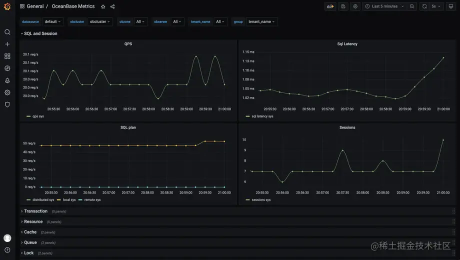Click the Create plus icon in sidebar

click(x=7, y=44)
